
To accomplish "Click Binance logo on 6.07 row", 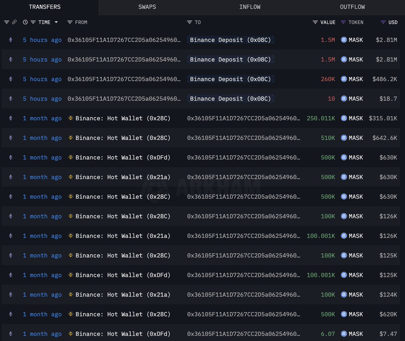I will [71, 334].
